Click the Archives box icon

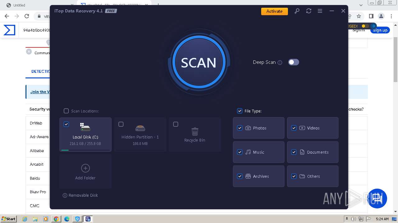coord(248,176)
